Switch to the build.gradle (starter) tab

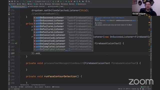36,6
